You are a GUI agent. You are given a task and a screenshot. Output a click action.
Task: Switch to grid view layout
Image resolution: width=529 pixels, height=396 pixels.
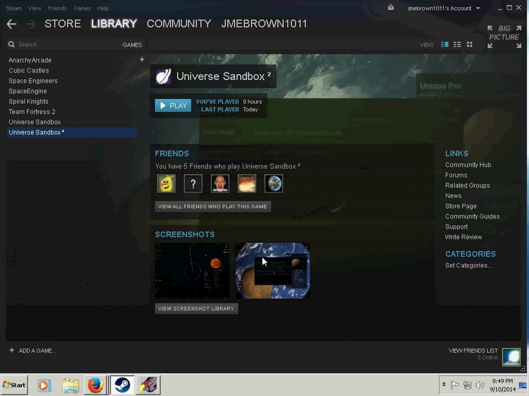[x=469, y=45]
